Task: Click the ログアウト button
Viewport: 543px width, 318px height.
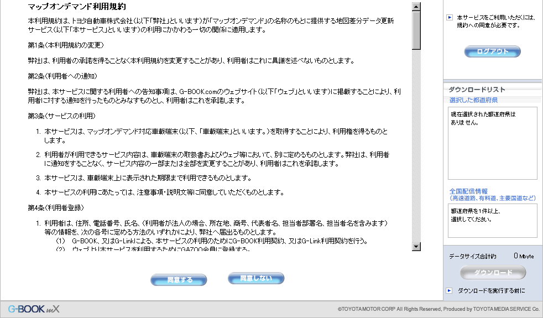Action: coord(492,51)
